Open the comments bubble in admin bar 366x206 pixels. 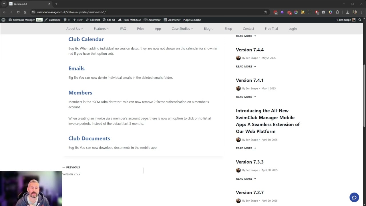[x=67, y=20]
